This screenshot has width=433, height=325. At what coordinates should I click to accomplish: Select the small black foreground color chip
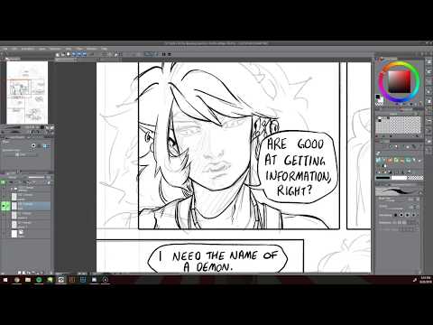[378, 97]
